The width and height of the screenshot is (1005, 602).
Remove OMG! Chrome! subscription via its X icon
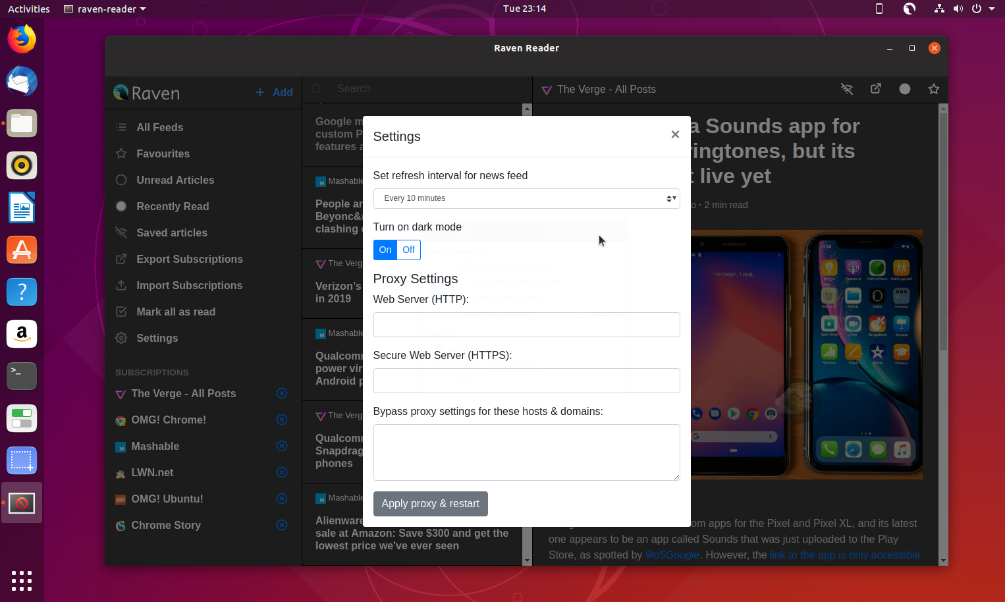click(282, 420)
